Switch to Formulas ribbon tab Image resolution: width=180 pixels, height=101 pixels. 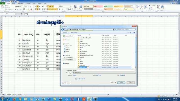click(28, 3)
